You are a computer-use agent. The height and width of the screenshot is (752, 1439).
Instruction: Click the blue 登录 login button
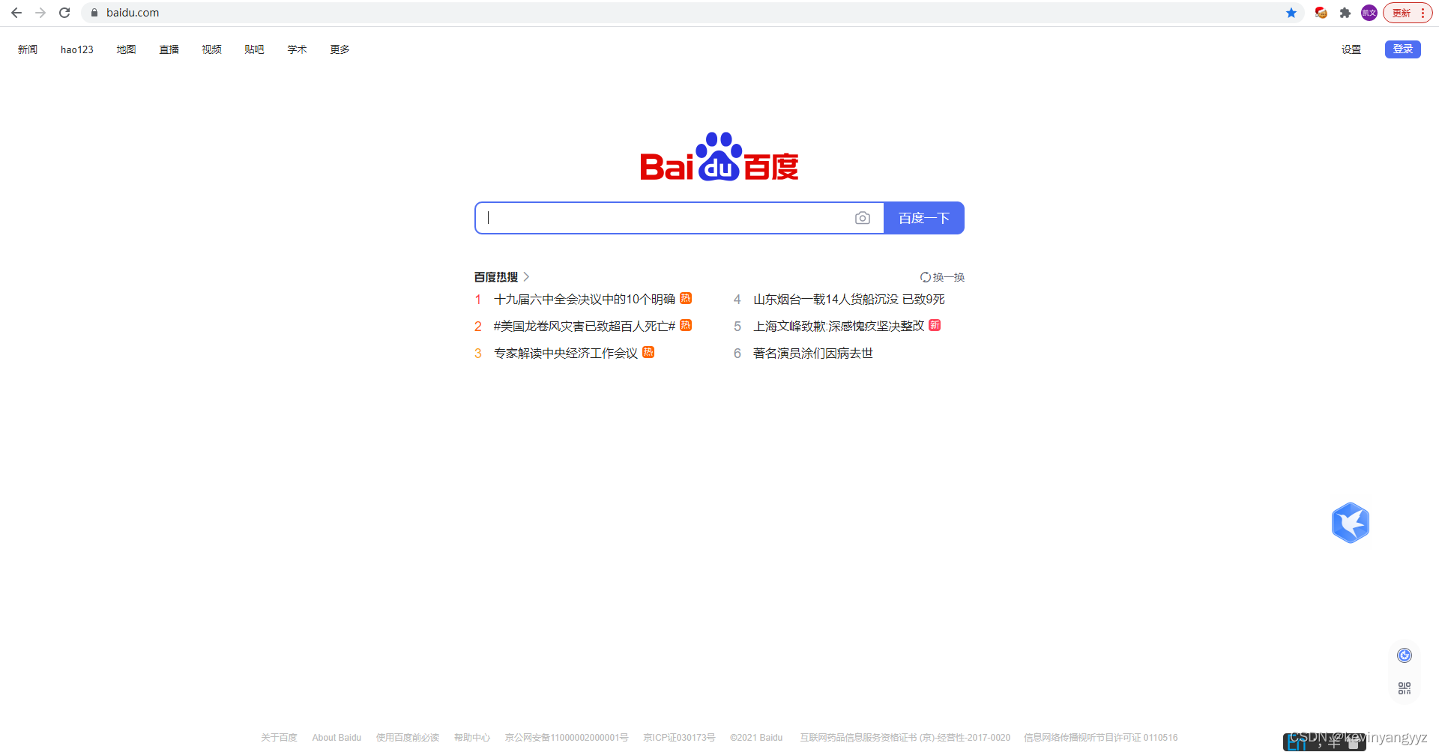(1403, 49)
